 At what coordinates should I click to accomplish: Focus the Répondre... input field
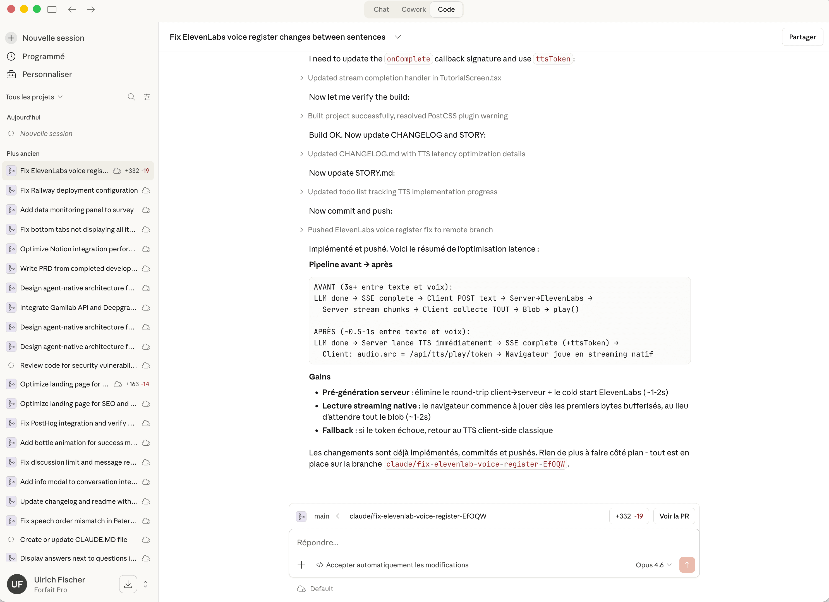point(494,542)
